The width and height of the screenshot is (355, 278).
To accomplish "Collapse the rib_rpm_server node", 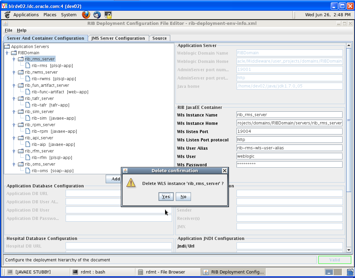I will 14,125.
